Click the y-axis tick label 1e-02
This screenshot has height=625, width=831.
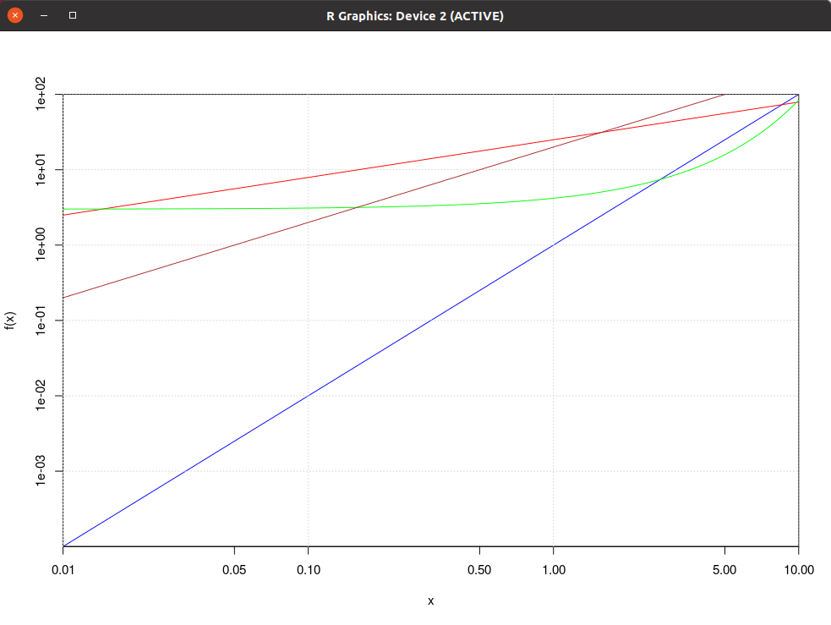(41, 396)
